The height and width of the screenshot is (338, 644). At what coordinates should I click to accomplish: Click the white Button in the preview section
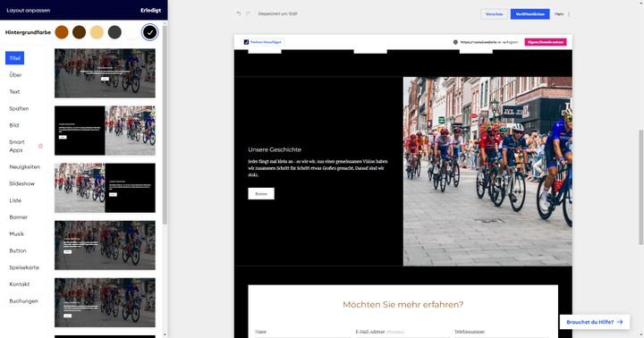pos(261,193)
